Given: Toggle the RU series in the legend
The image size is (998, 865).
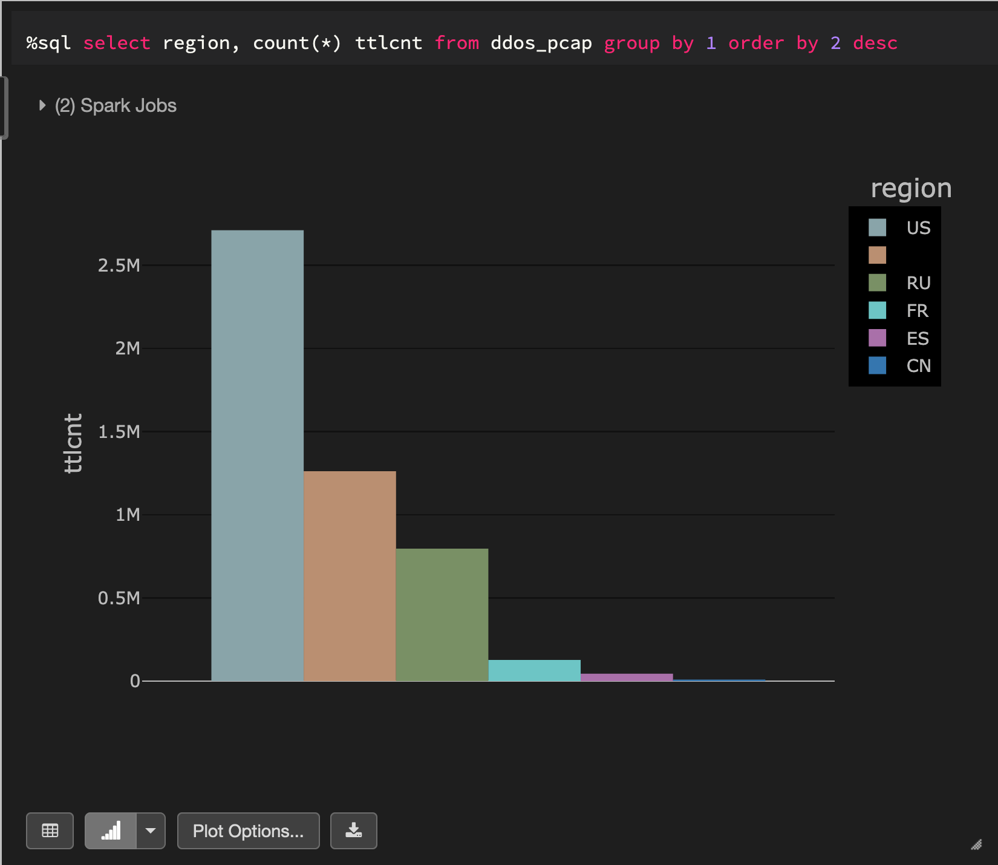Looking at the screenshot, I should [x=918, y=283].
